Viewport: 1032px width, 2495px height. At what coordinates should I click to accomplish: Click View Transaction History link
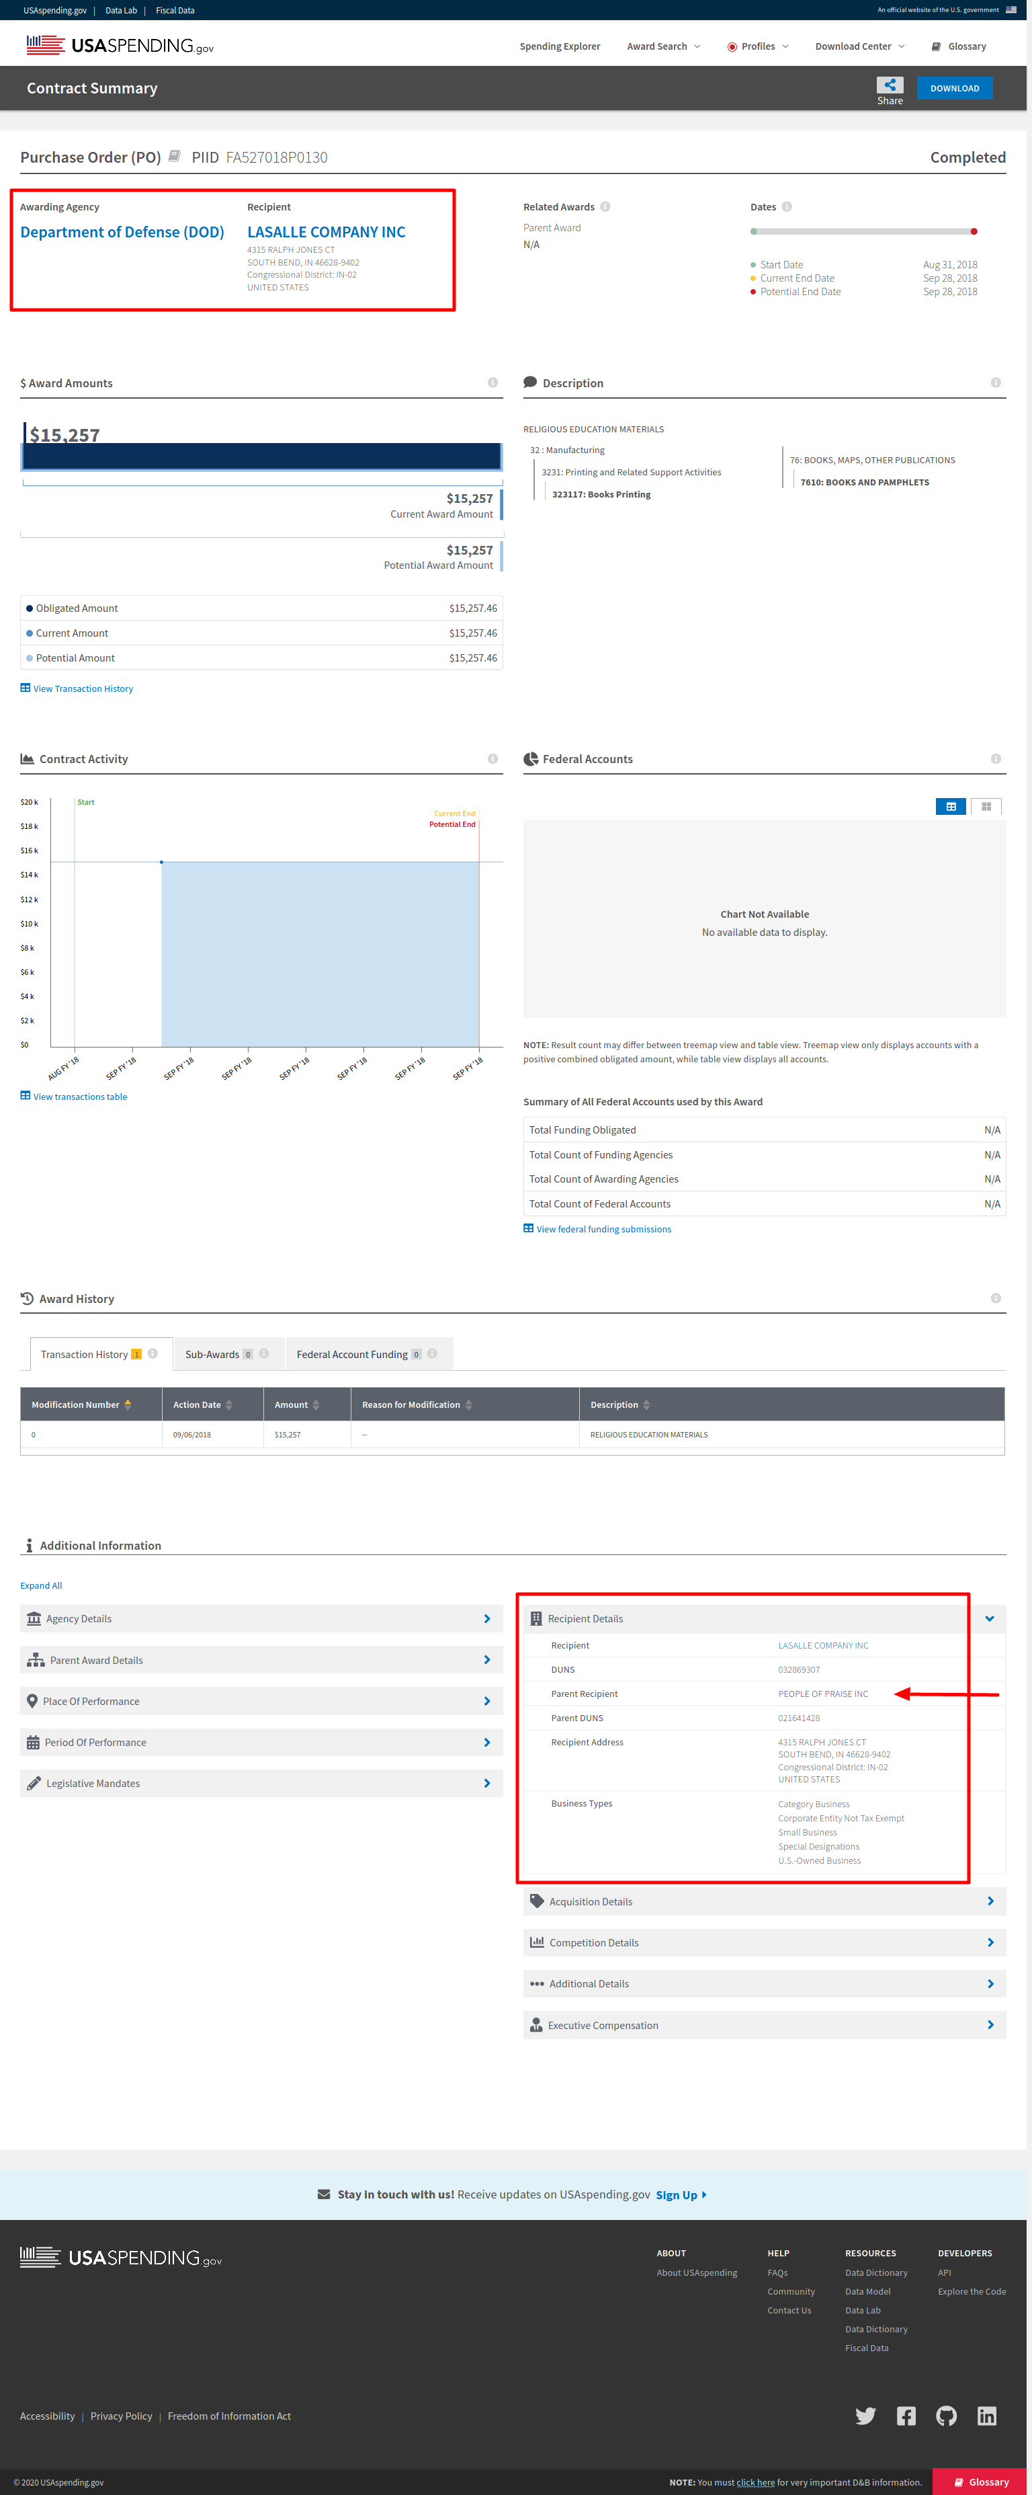(77, 688)
